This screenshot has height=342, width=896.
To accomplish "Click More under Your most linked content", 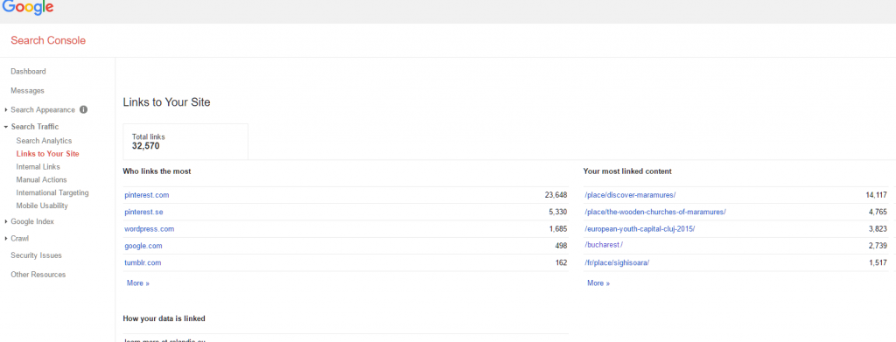I will [598, 283].
